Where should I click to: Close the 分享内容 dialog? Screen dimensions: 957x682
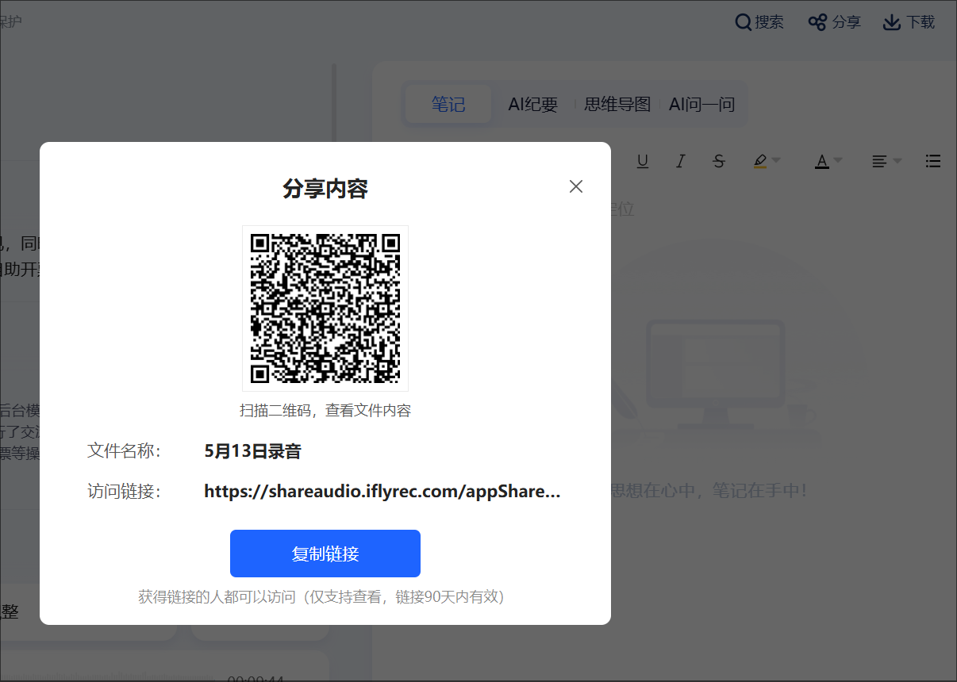(576, 186)
